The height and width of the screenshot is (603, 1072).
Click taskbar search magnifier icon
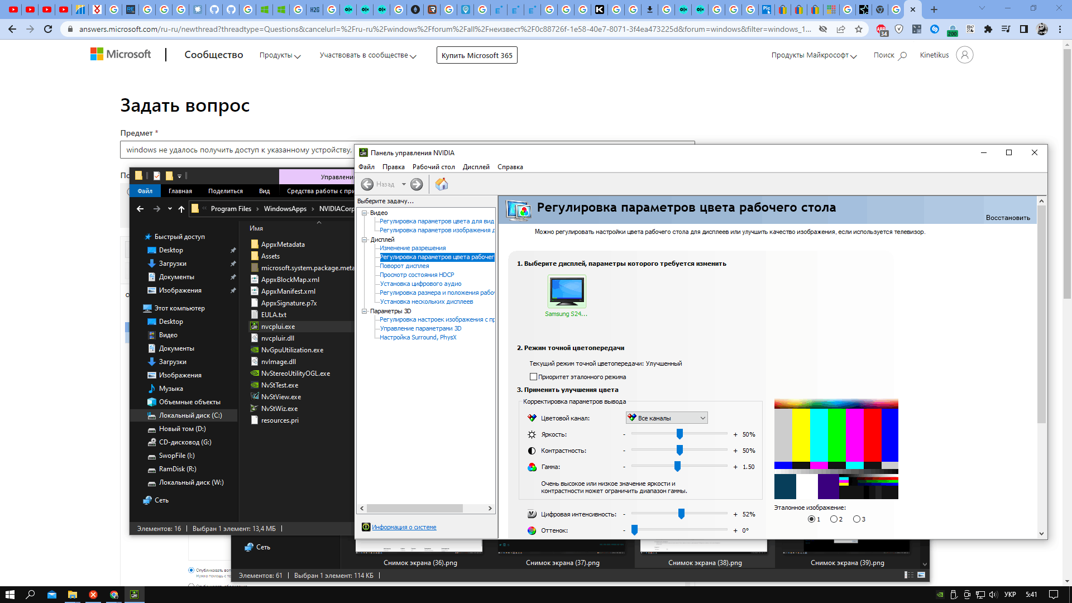click(x=30, y=595)
